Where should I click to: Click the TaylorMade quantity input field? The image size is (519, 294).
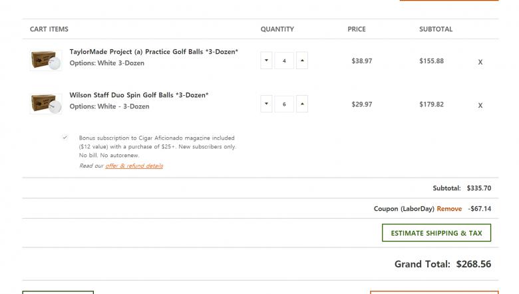pos(284,61)
